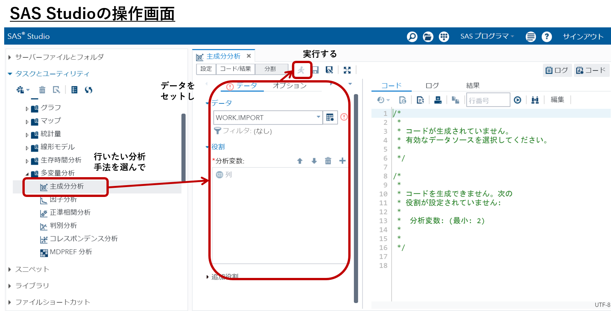The width and height of the screenshot is (611, 311).
Task: Expand サーバーファイルとフォルダ section
Action: click(x=10, y=57)
